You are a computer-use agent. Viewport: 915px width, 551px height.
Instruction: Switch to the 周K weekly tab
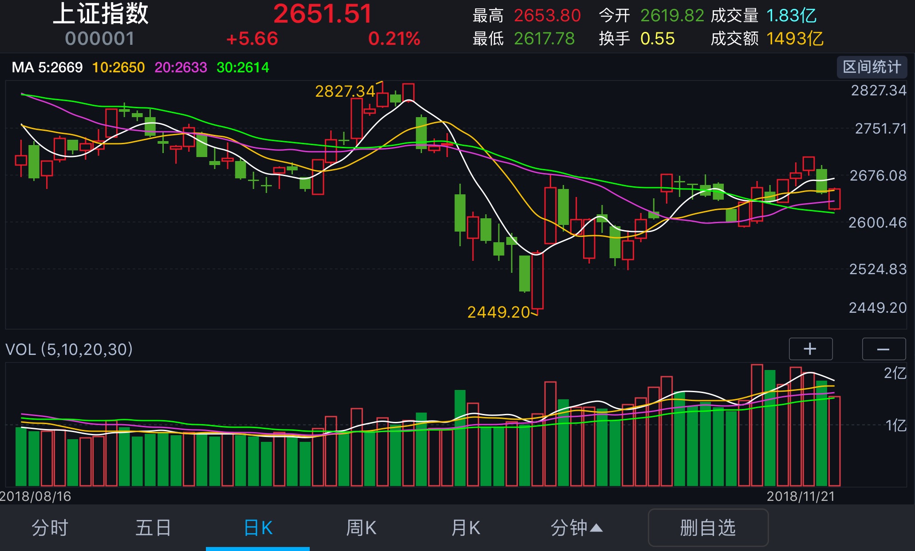[361, 528]
